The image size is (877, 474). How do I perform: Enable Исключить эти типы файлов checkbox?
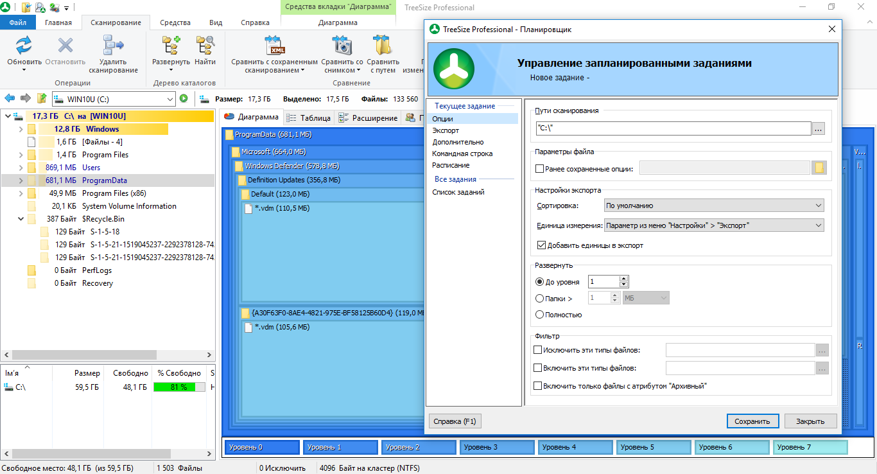click(538, 350)
